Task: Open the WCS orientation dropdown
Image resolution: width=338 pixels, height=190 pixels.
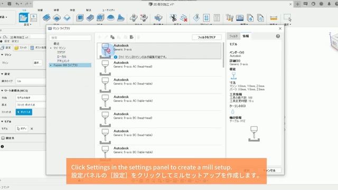Action: tap(31, 98)
